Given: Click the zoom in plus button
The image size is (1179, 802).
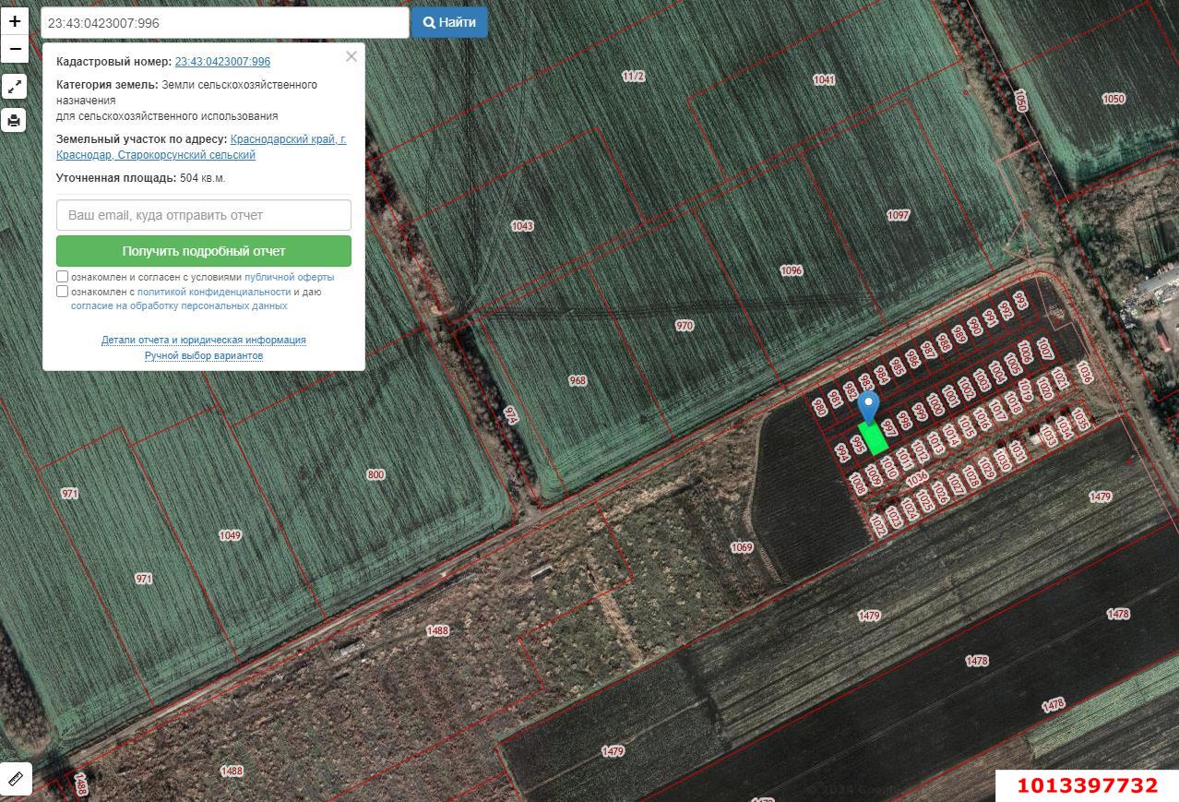Looking at the screenshot, I should pyautogui.click(x=15, y=21).
